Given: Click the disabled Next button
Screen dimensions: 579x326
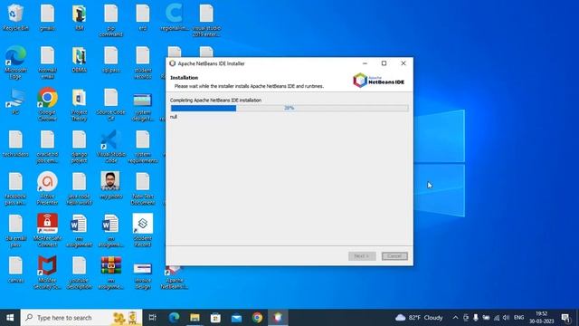Looking at the screenshot, I should [362, 256].
